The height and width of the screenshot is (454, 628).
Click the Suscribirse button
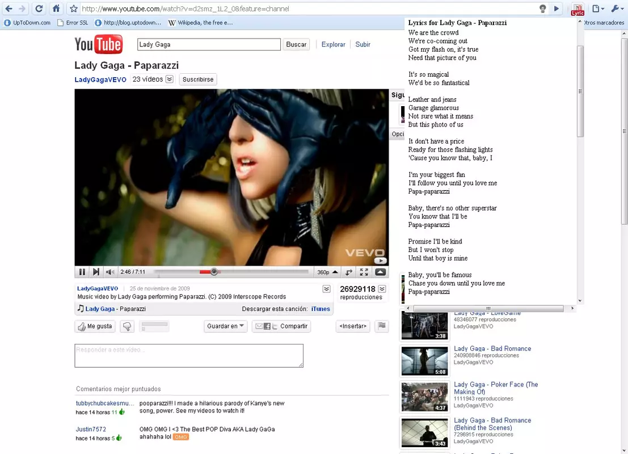click(198, 79)
